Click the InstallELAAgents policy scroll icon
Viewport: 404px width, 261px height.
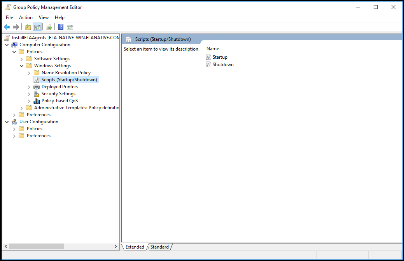coord(7,38)
